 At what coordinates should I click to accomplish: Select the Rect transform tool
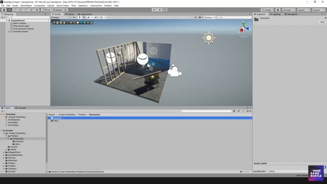tap(26, 10)
